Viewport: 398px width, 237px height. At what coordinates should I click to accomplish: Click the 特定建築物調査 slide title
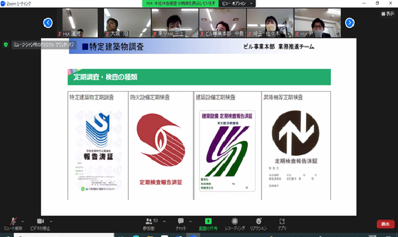(113, 46)
